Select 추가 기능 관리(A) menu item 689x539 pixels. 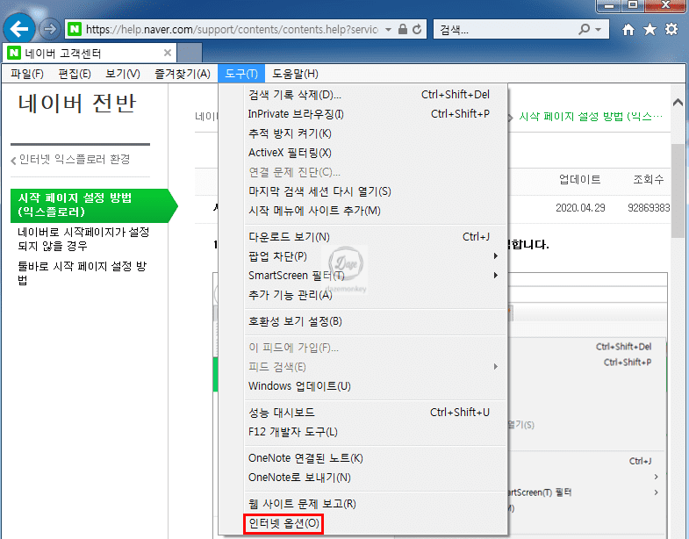(363, 295)
